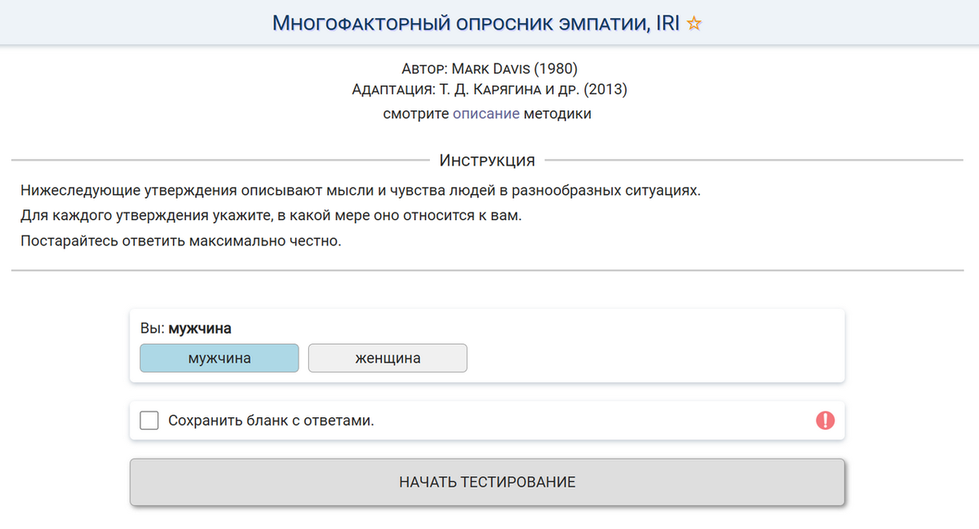Select the «Инструкция» section header

click(x=489, y=160)
